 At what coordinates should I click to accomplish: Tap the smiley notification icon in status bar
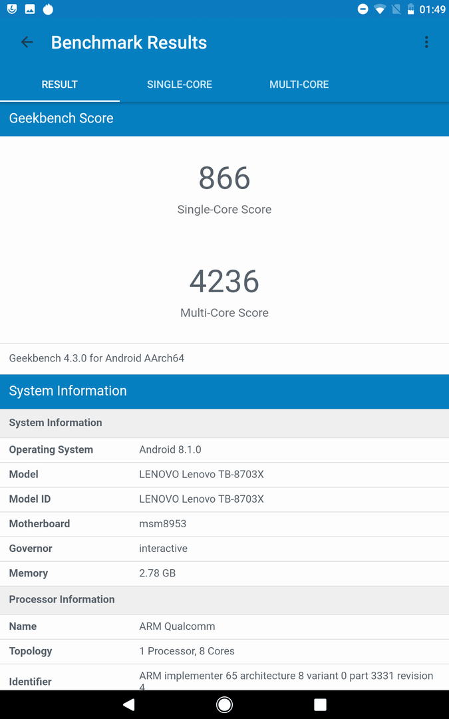[12, 9]
